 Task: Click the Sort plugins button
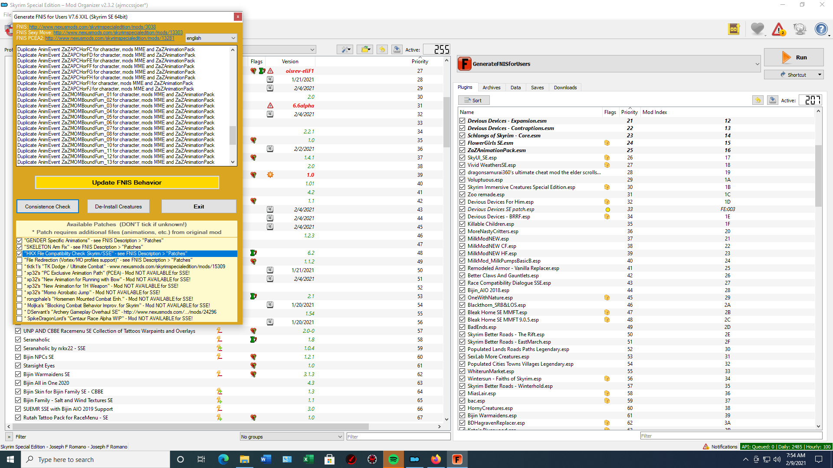pos(474,101)
